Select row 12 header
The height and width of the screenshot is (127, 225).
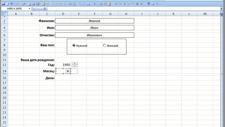coord(5,65)
